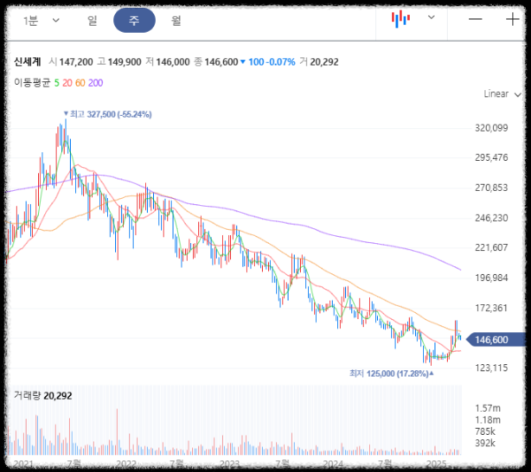Click the 거래량 20,292 volume label
Viewport: 531px width, 472px height.
(42, 396)
